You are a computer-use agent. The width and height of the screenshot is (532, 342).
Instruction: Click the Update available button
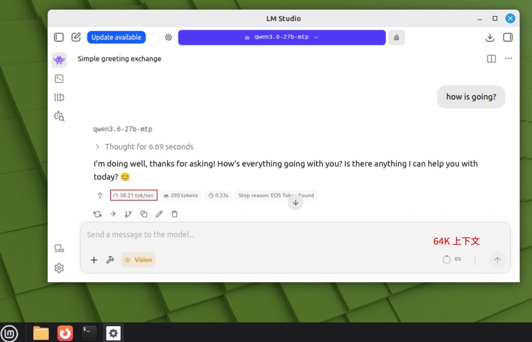116,37
